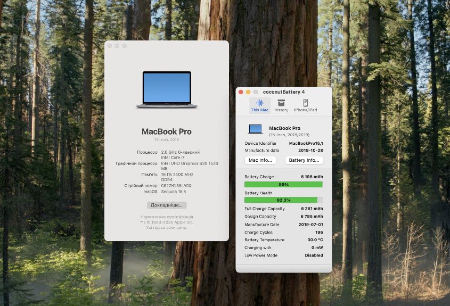Open the iPhone/iPad tab

(x=305, y=105)
